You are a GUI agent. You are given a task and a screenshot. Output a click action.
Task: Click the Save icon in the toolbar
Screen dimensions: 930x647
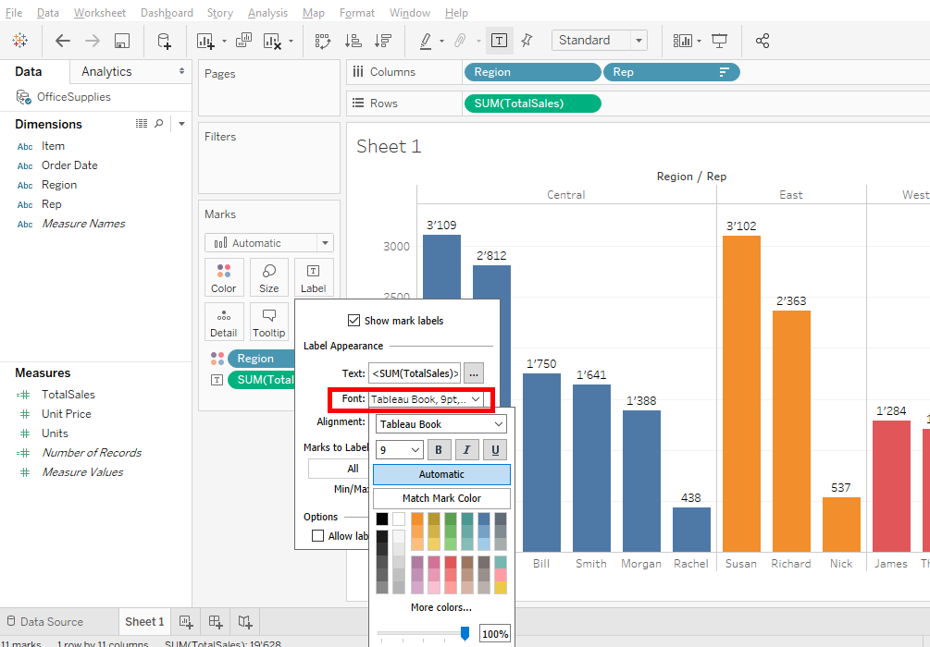click(x=122, y=41)
